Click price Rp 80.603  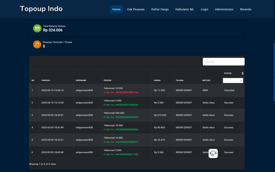click(159, 127)
